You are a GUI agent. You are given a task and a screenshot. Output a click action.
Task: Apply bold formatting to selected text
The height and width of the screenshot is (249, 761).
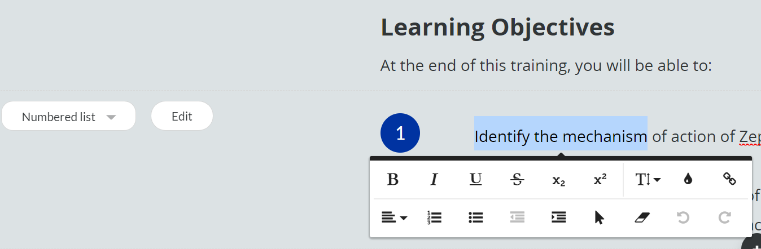(393, 180)
